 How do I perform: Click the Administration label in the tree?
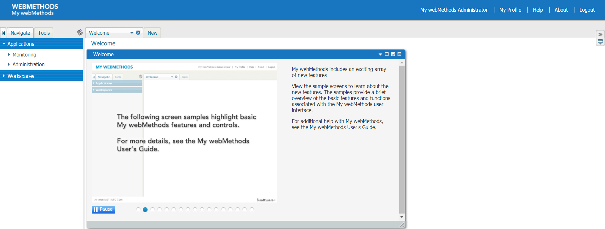point(28,64)
